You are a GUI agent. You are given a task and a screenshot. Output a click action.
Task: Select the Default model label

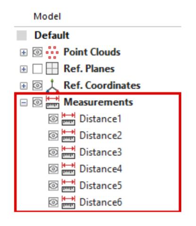(x=52, y=35)
